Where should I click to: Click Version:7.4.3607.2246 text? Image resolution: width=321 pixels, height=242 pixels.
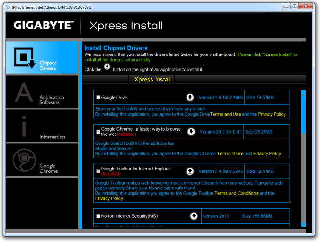221,171
